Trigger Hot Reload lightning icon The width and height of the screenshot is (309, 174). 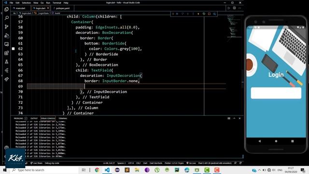click(x=198, y=14)
